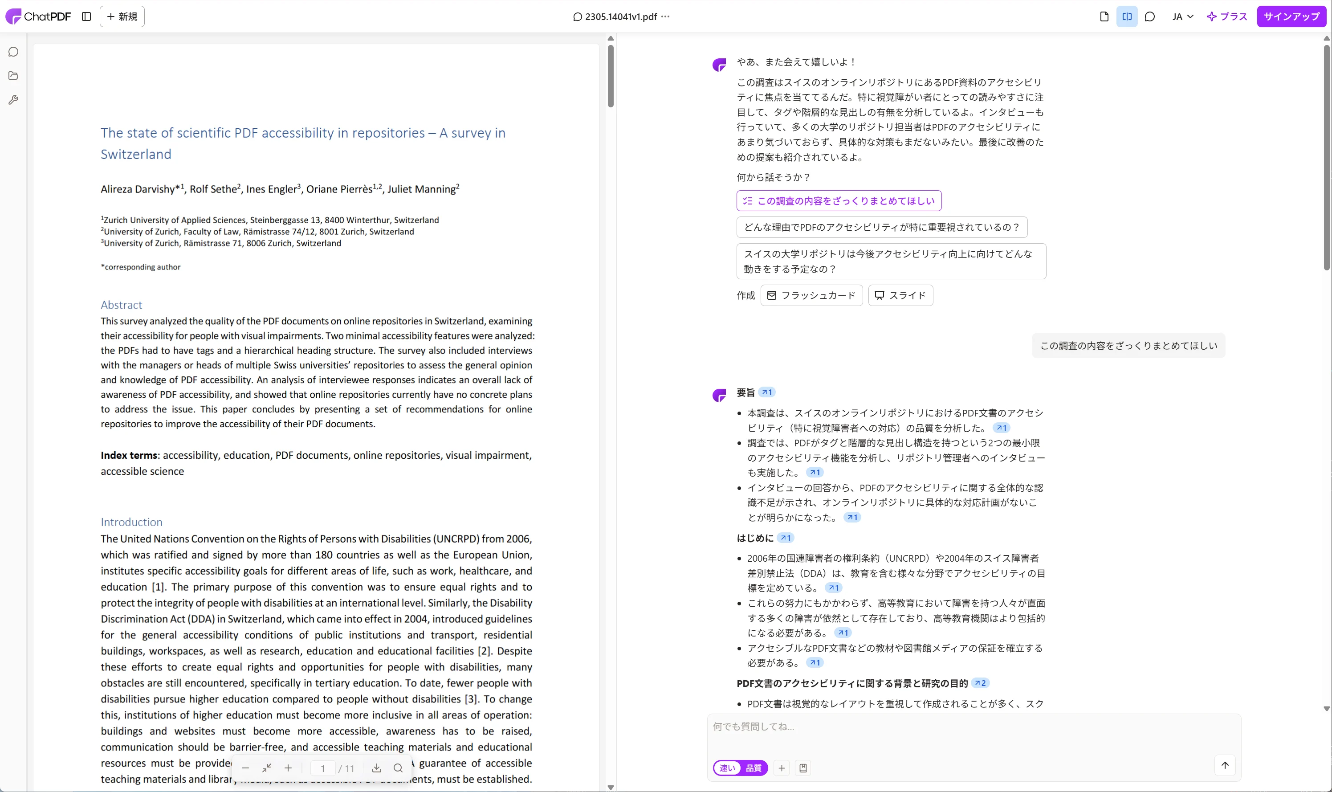Image resolution: width=1332 pixels, height=792 pixels.
Task: Select the split-view layout icon top right
Action: pos(1127,16)
